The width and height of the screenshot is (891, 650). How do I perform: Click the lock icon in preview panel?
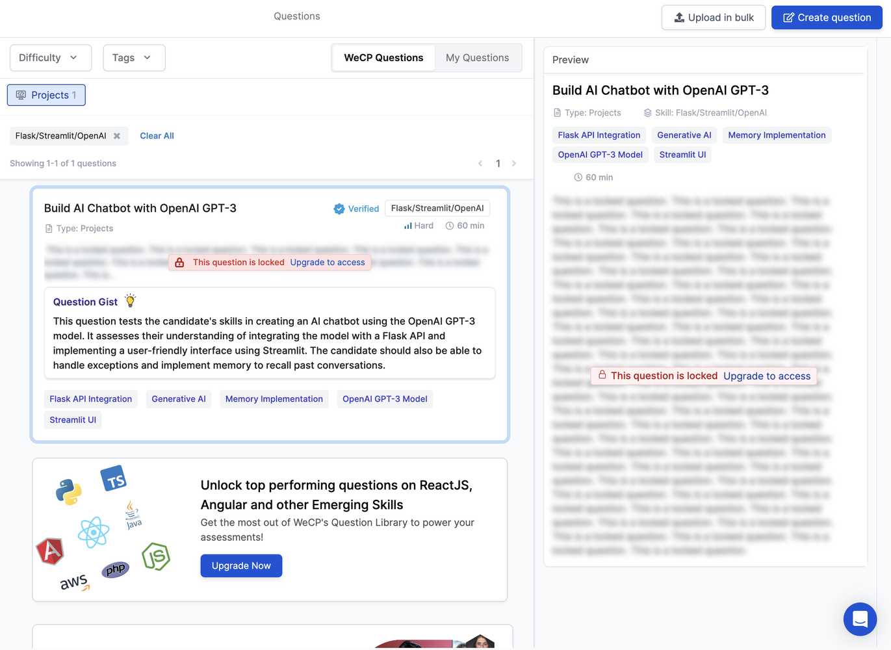tap(602, 375)
